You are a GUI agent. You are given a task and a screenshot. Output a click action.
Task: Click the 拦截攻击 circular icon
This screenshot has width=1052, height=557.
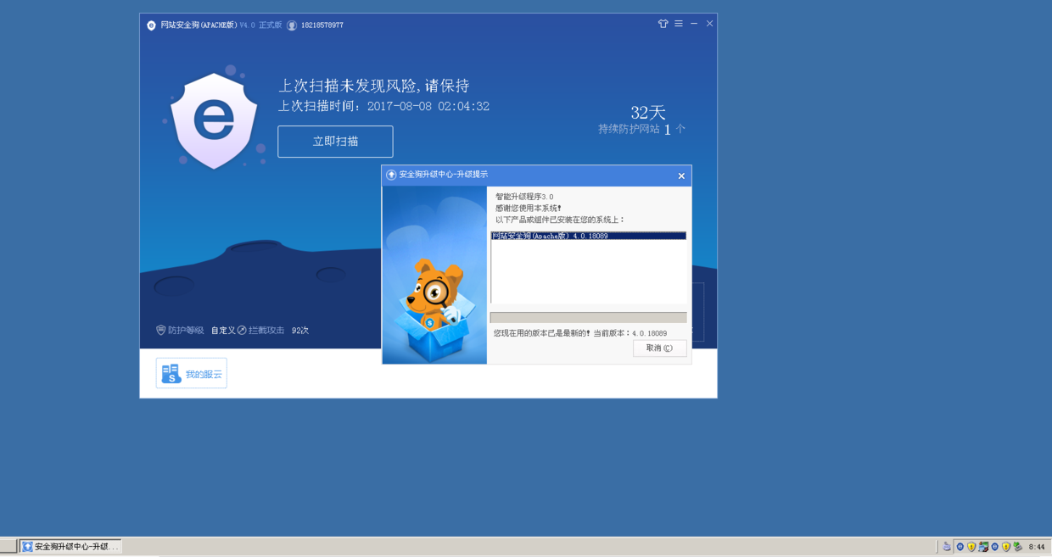(242, 330)
